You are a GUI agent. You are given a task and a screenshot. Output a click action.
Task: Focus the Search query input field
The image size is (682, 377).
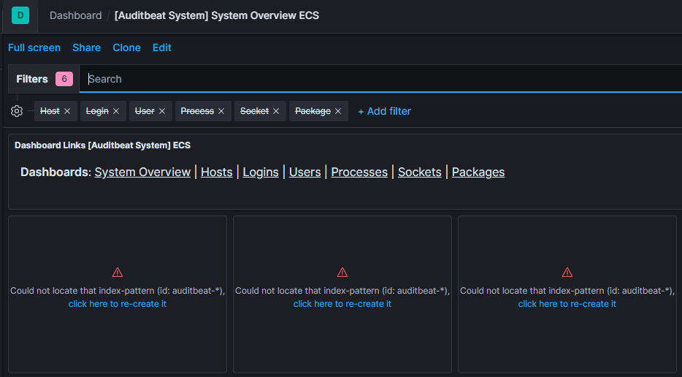[x=380, y=79]
